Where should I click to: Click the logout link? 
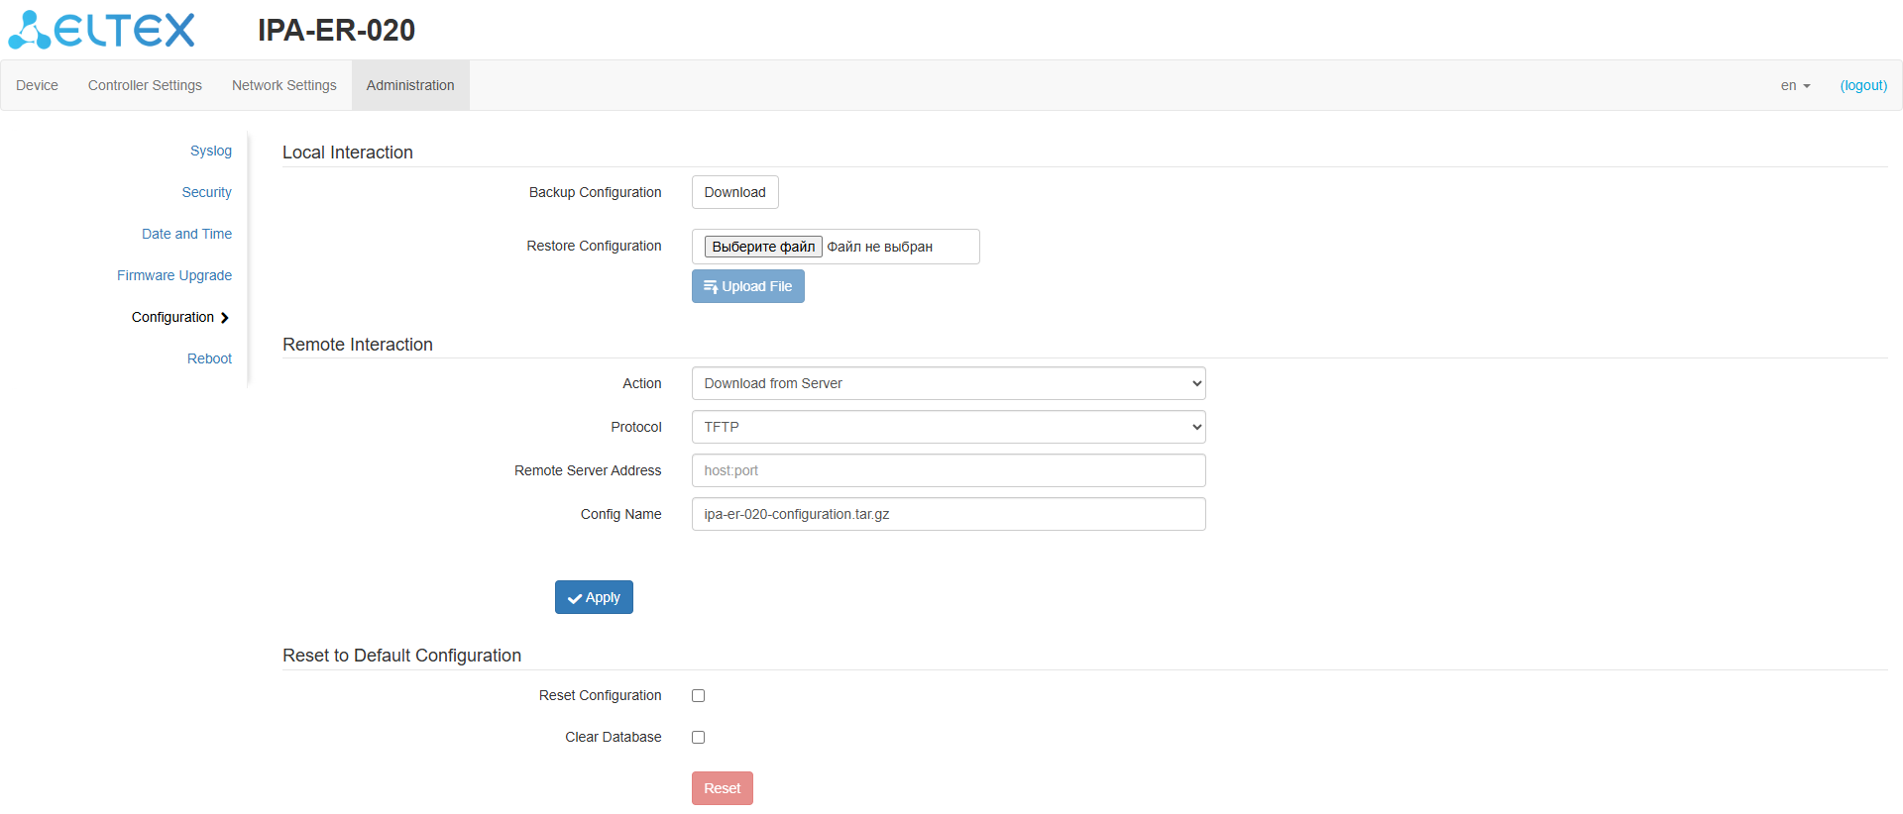tap(1863, 85)
